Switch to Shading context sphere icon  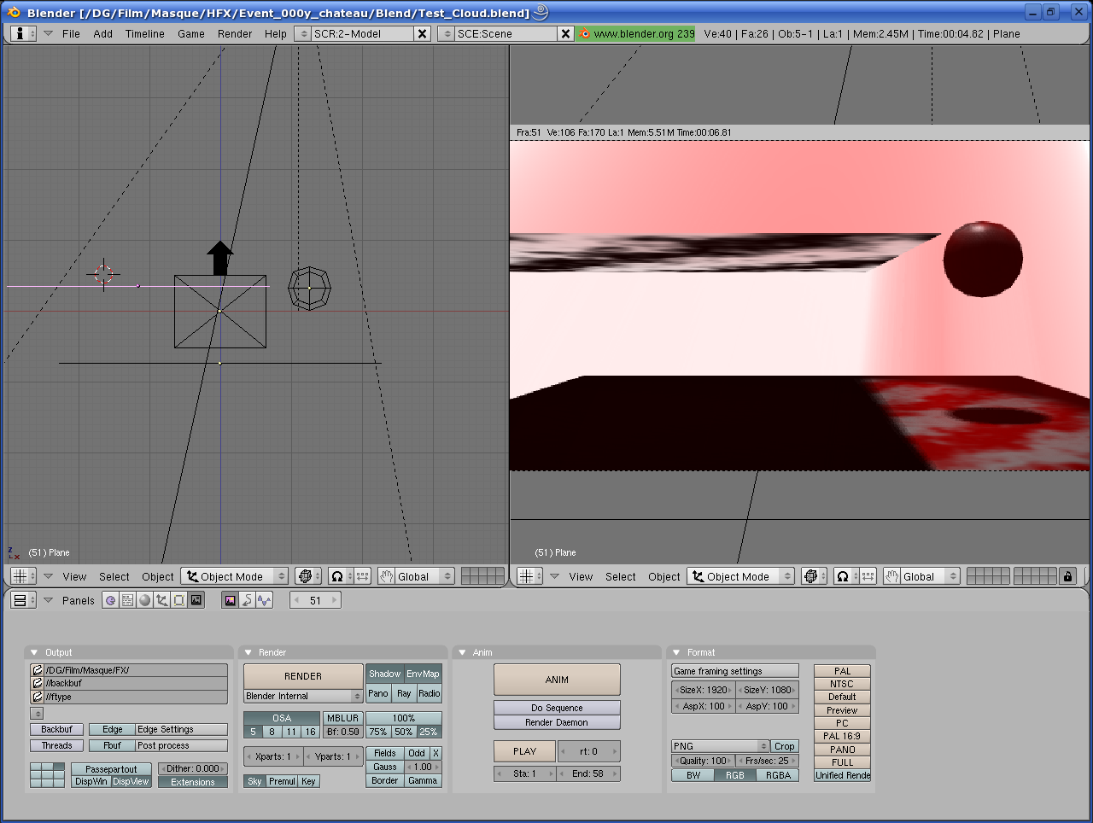145,600
